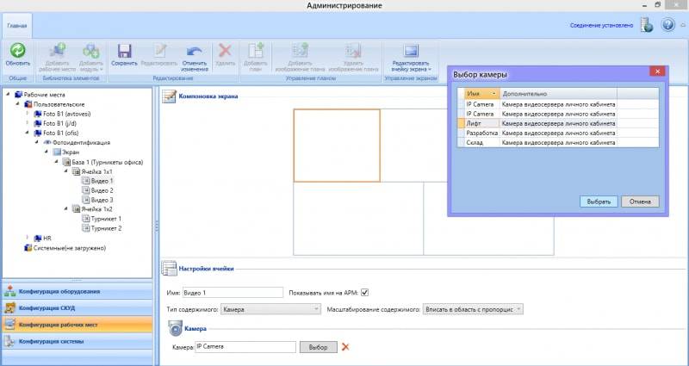689x366 pixels.
Task: Collapse the Ячейка 1x1 tree node
Action: pos(65,171)
